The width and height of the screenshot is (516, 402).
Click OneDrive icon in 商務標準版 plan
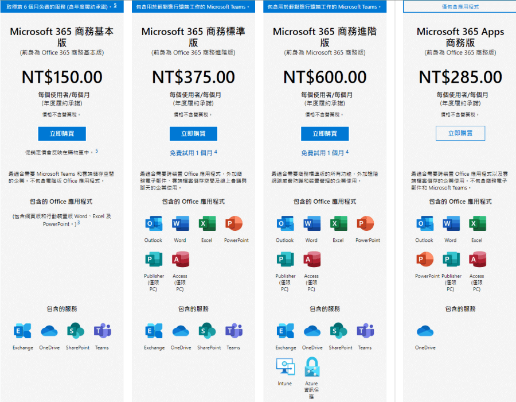pyautogui.click(x=181, y=331)
